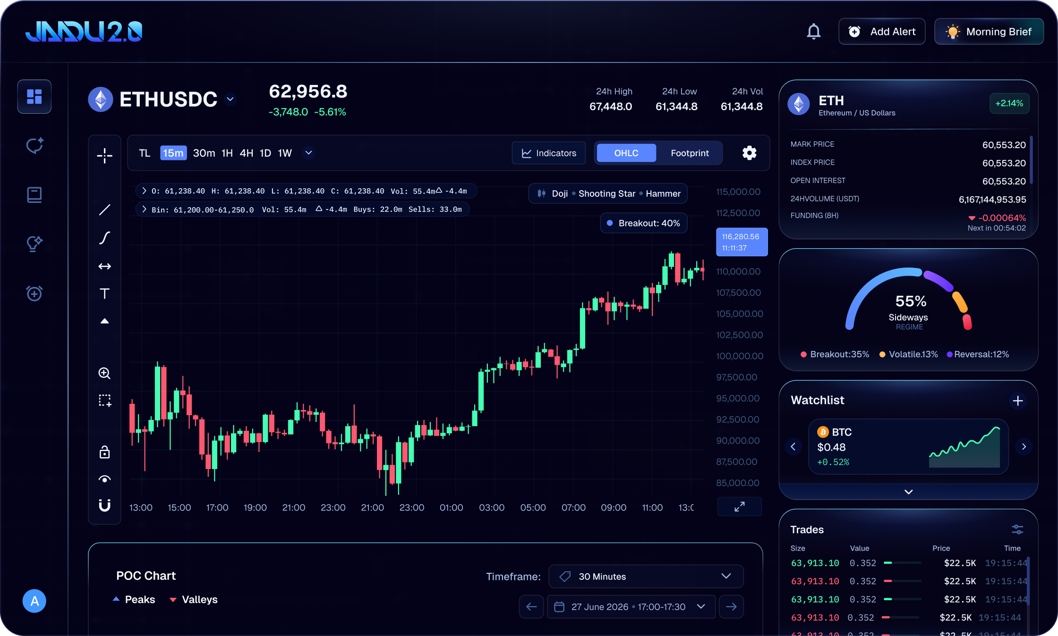Open the ETHUSDC symbol dropdown
Image resolution: width=1058 pixels, height=636 pixels.
point(230,99)
